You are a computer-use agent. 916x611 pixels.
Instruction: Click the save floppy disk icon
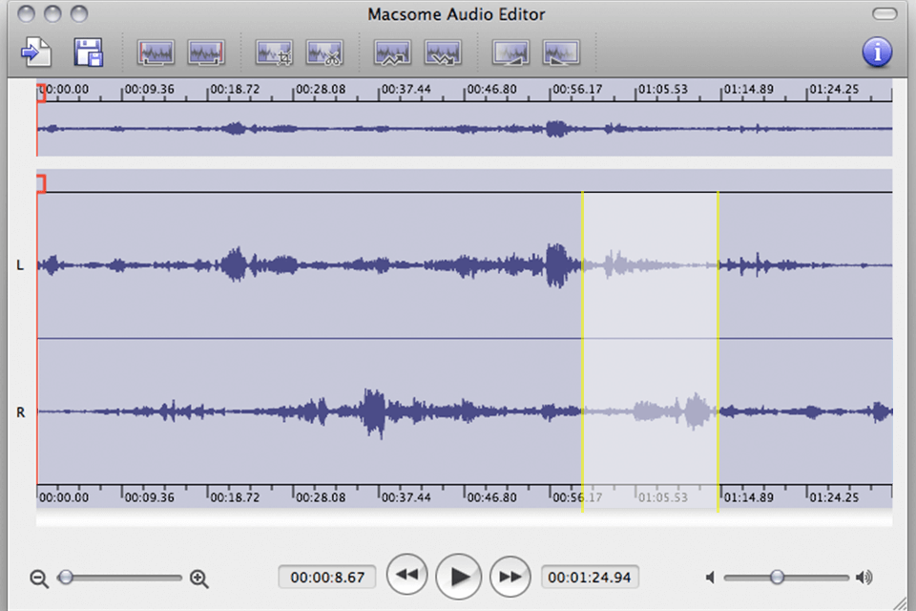(x=88, y=52)
